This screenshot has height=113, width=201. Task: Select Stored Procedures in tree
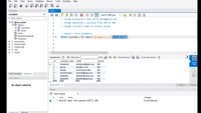pyautogui.click(x=25, y=36)
